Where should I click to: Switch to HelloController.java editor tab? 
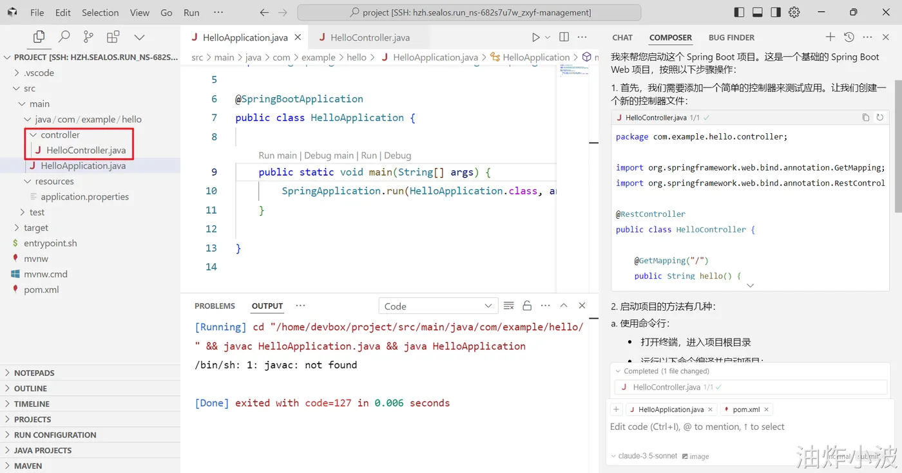pyautogui.click(x=369, y=37)
